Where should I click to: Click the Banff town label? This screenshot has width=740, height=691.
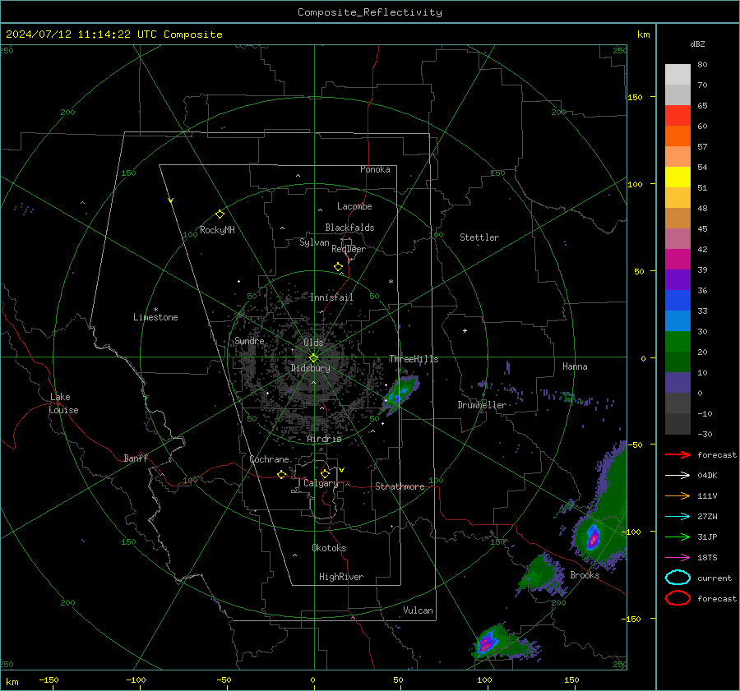[x=136, y=458]
